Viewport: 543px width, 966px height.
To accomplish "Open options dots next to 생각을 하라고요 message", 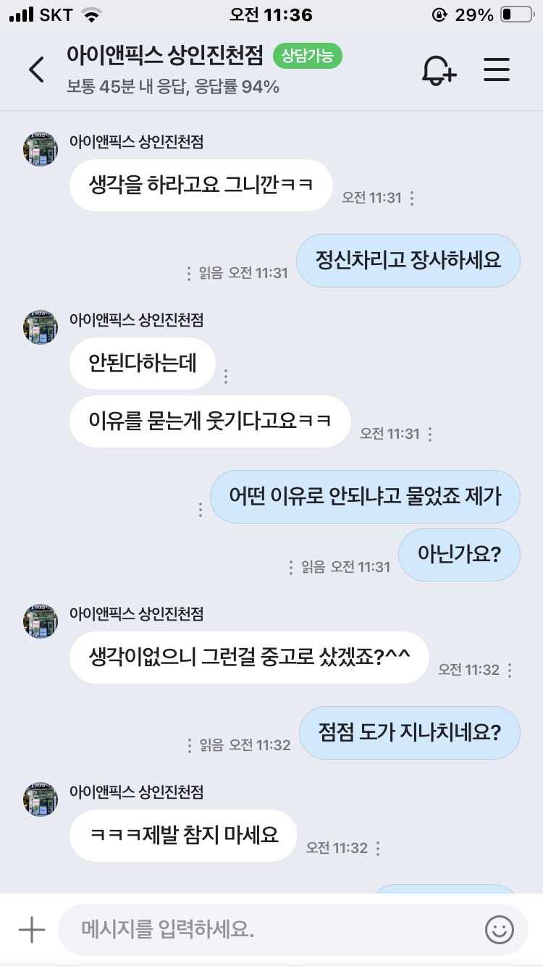I will click(x=412, y=198).
